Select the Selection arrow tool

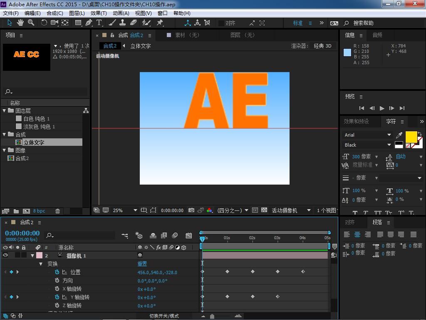(x=10, y=23)
